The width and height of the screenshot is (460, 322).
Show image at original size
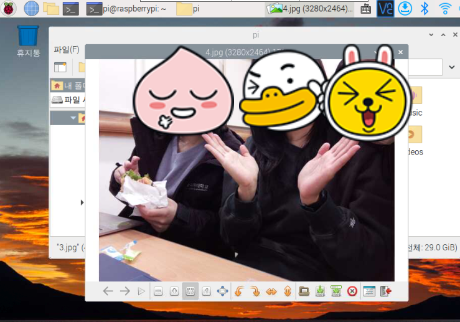tap(207, 291)
